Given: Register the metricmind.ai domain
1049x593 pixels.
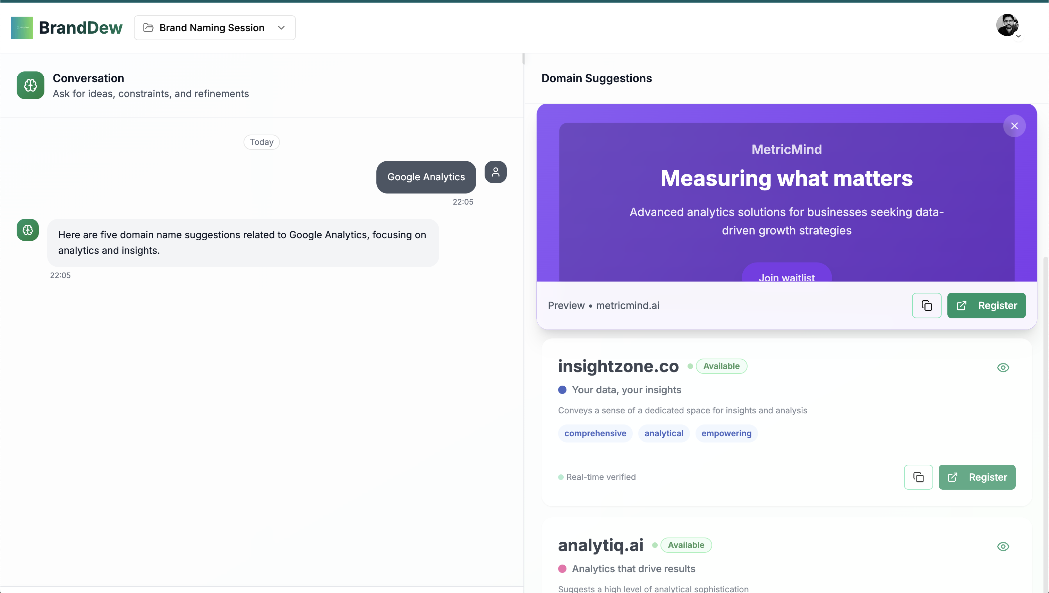Looking at the screenshot, I should pyautogui.click(x=986, y=306).
